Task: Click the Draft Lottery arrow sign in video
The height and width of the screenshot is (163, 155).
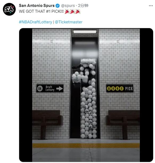Action: 50,88
